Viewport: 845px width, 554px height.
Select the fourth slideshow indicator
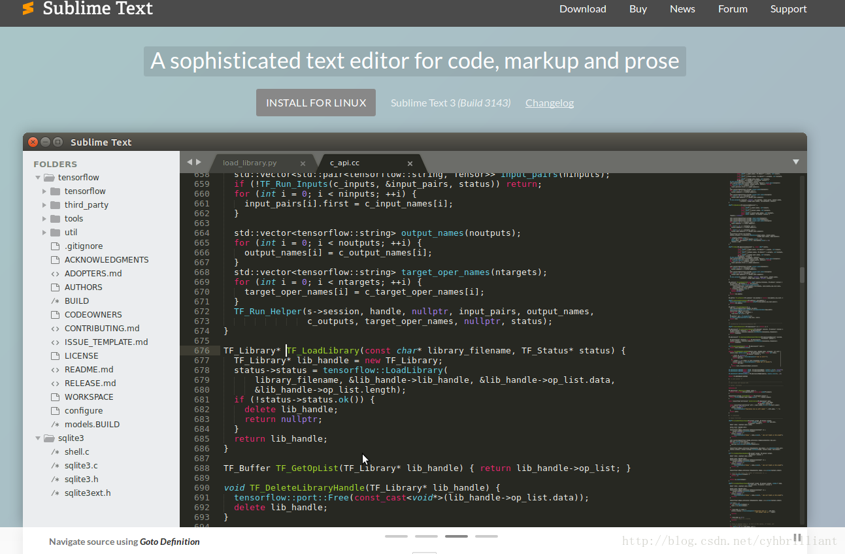tap(486, 536)
